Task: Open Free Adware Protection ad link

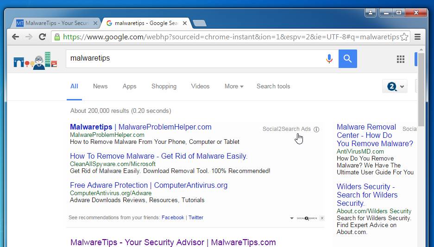Action: 149,185
